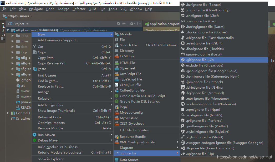
Task: Expand External Libraries node arrow
Action: click(x=8, y=113)
